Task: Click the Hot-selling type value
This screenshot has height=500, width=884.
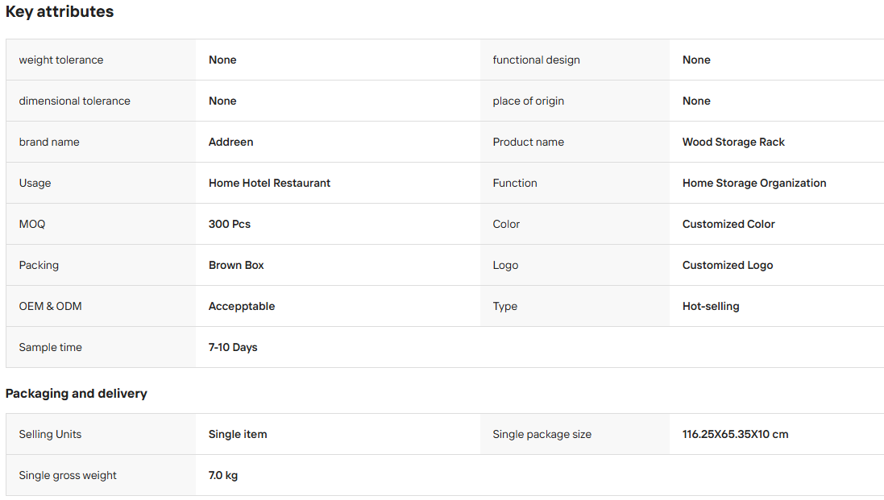Action: [711, 306]
